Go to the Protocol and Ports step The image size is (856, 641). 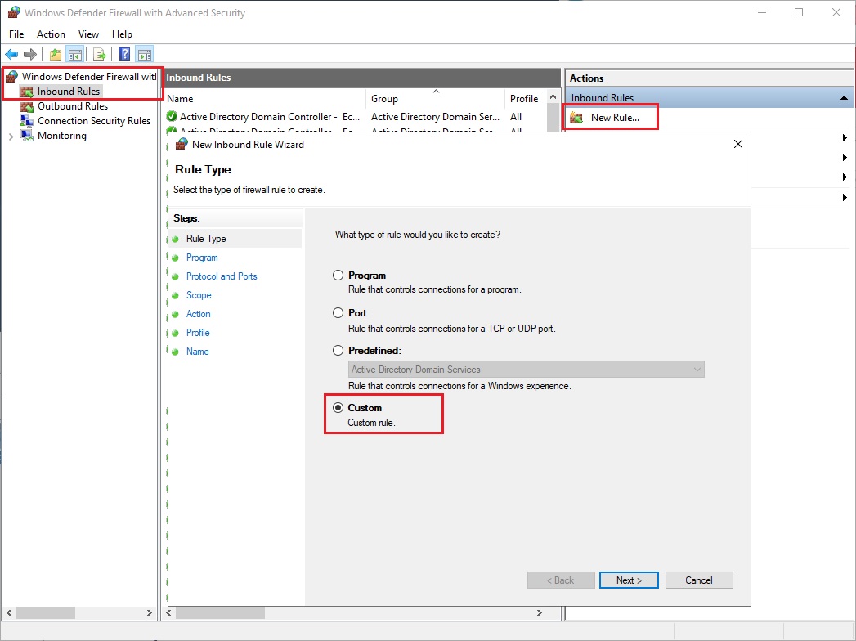[222, 276]
